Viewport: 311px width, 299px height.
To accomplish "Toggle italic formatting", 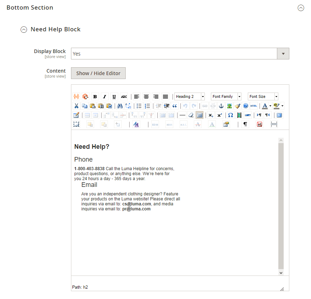I will click(x=104, y=96).
